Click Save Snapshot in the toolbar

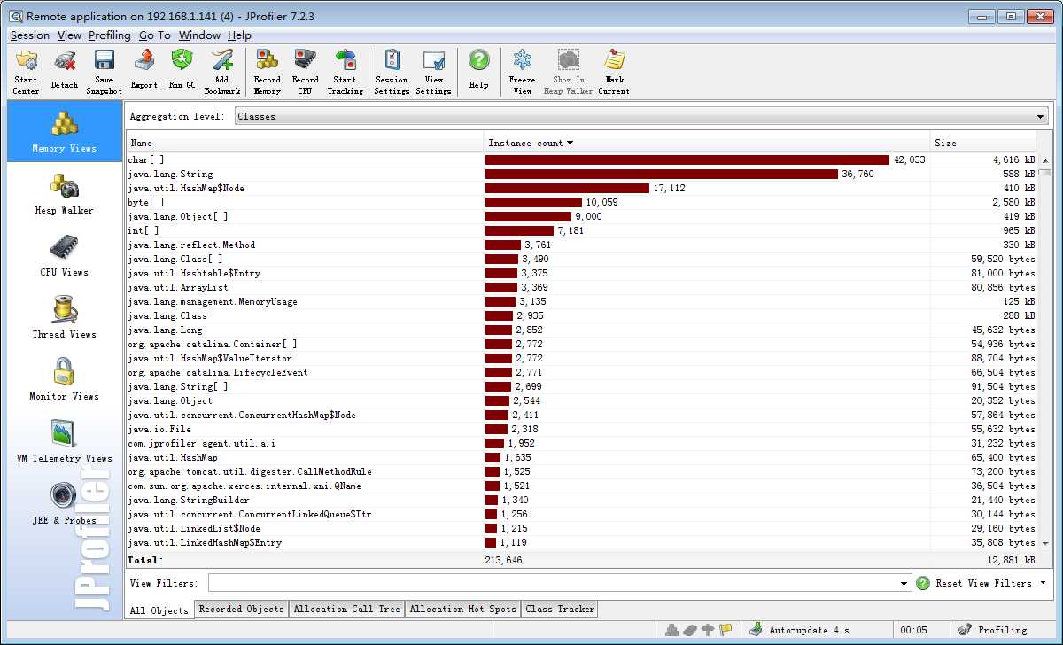[x=104, y=72]
